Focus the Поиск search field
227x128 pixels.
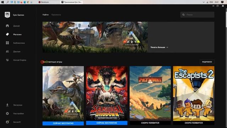click(197, 15)
